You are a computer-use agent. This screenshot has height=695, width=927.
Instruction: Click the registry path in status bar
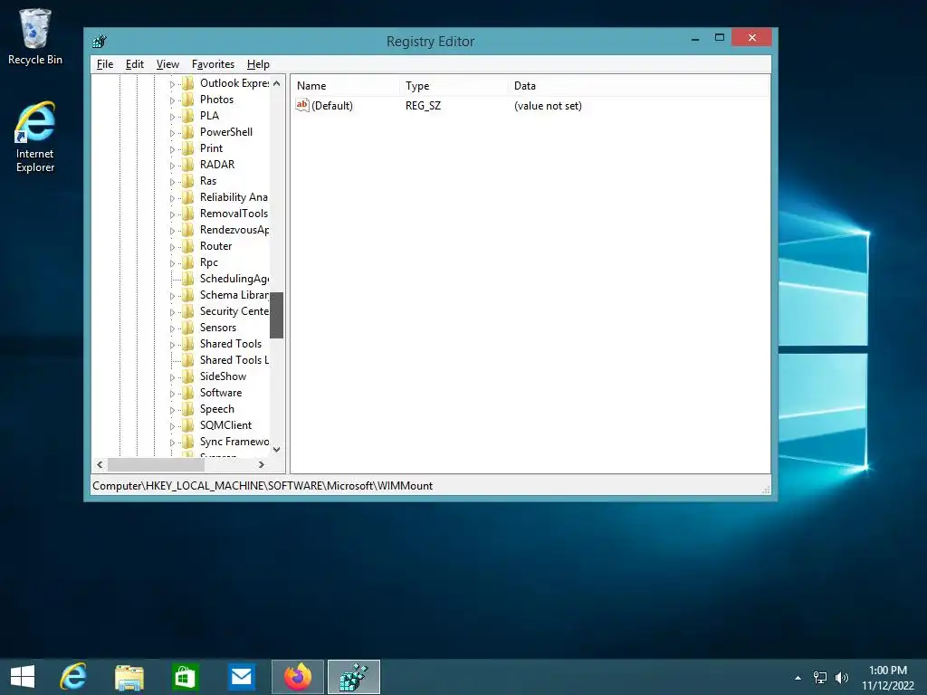pos(263,486)
